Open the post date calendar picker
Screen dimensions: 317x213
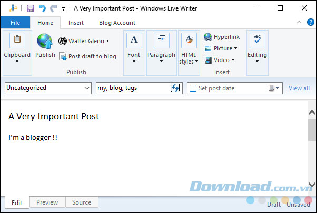point(274,88)
